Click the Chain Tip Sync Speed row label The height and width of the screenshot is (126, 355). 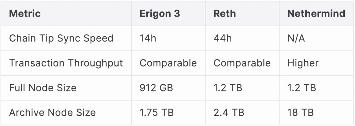click(61, 38)
